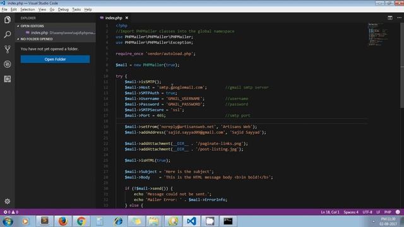
Task: Click the '$mail->Subject' code line
Action: (169, 172)
